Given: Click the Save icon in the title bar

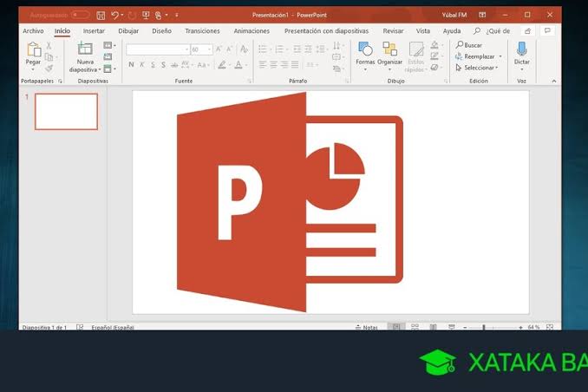Looking at the screenshot, I should pos(101,16).
